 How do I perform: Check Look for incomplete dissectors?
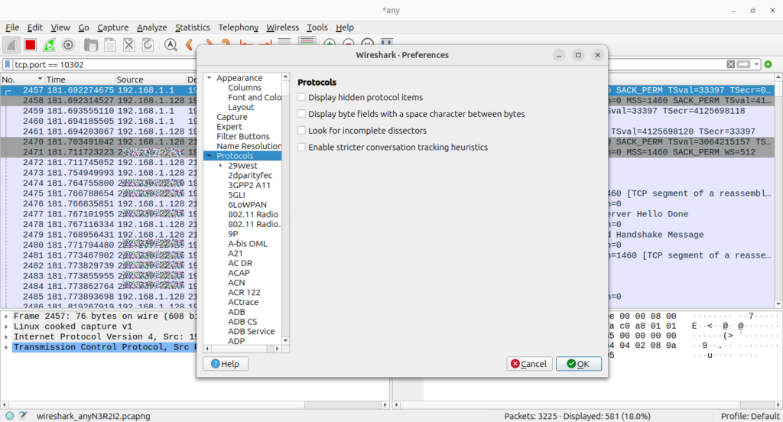click(x=301, y=130)
